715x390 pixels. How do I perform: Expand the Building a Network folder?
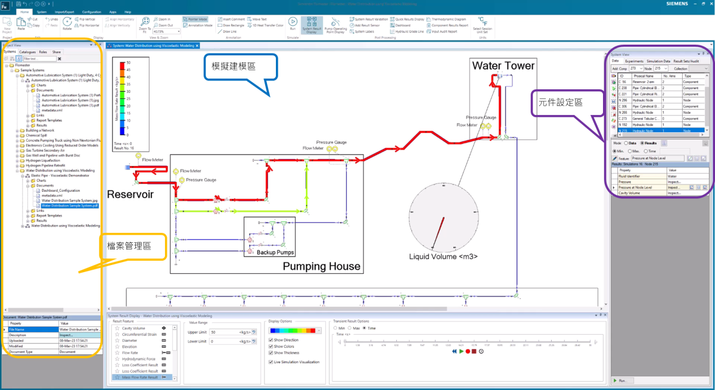[x=17, y=130]
